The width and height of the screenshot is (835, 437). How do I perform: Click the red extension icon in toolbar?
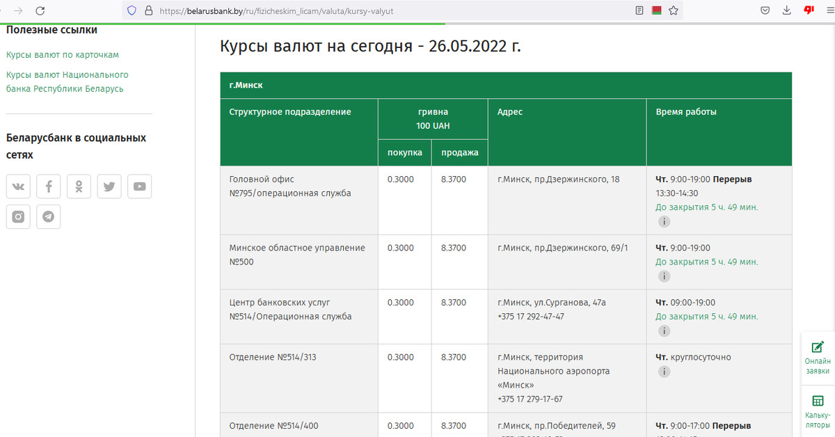[x=809, y=10]
